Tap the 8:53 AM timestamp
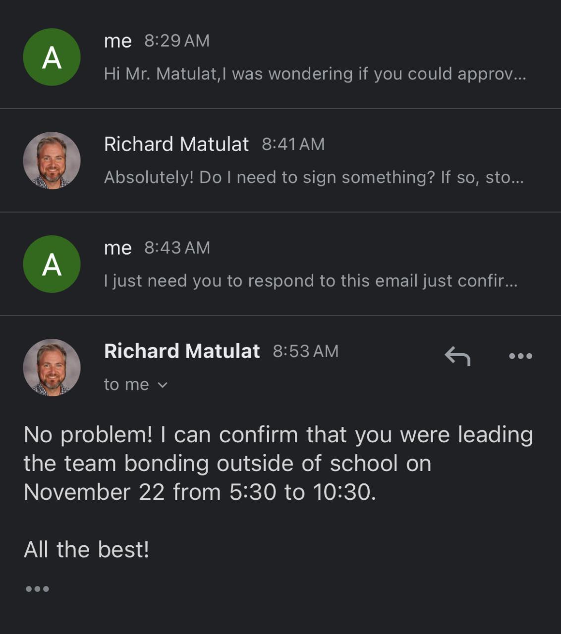 [x=305, y=351]
